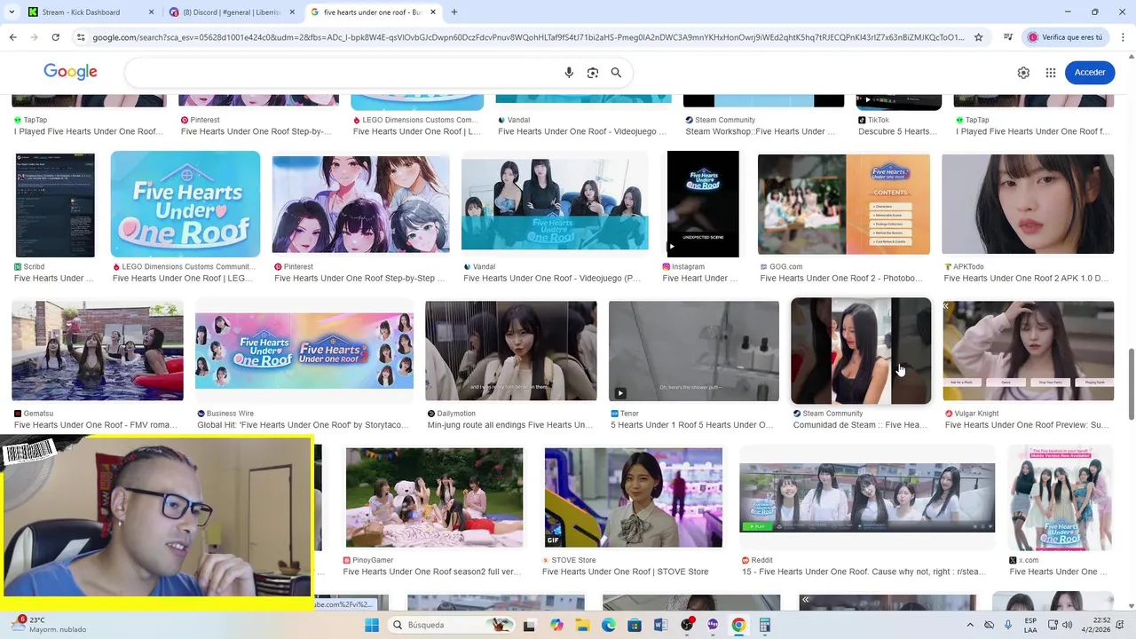1136x639 pixels.
Task: Open the GOG.com Photobook image
Action: pyautogui.click(x=844, y=204)
